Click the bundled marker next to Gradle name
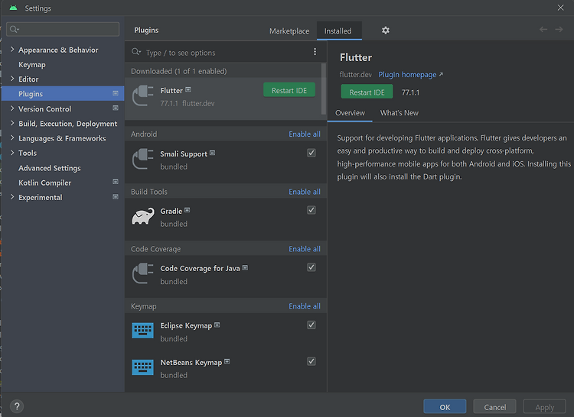This screenshot has height=417, width=574. coord(187,210)
